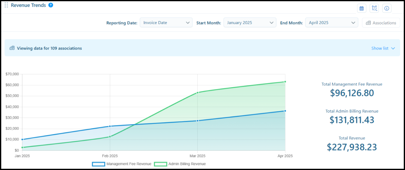Grab the widget drag handle dots
The image size is (405, 170).
6,5
